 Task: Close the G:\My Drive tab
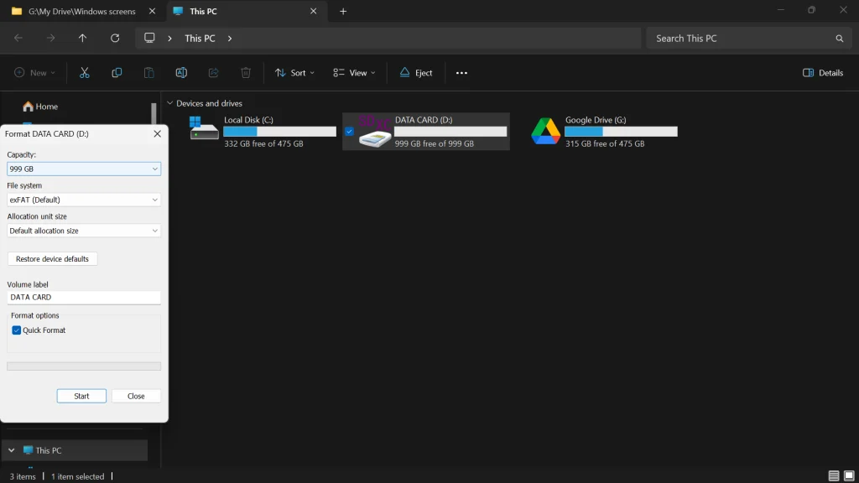click(153, 11)
